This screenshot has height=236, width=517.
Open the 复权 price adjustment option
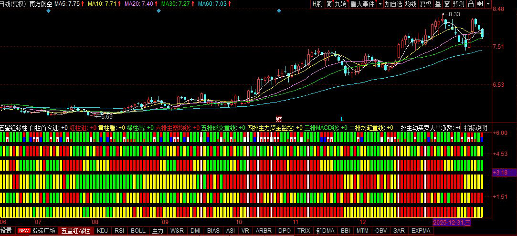click(x=425, y=4)
